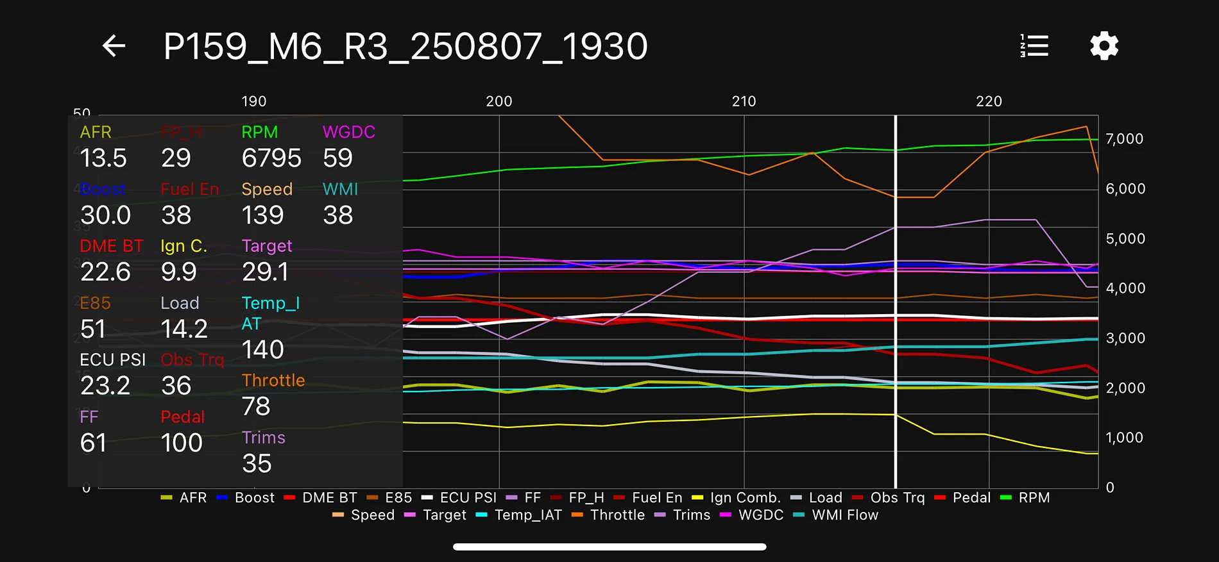Tap the home indicator bar
This screenshot has height=562, width=1219.
(609, 547)
